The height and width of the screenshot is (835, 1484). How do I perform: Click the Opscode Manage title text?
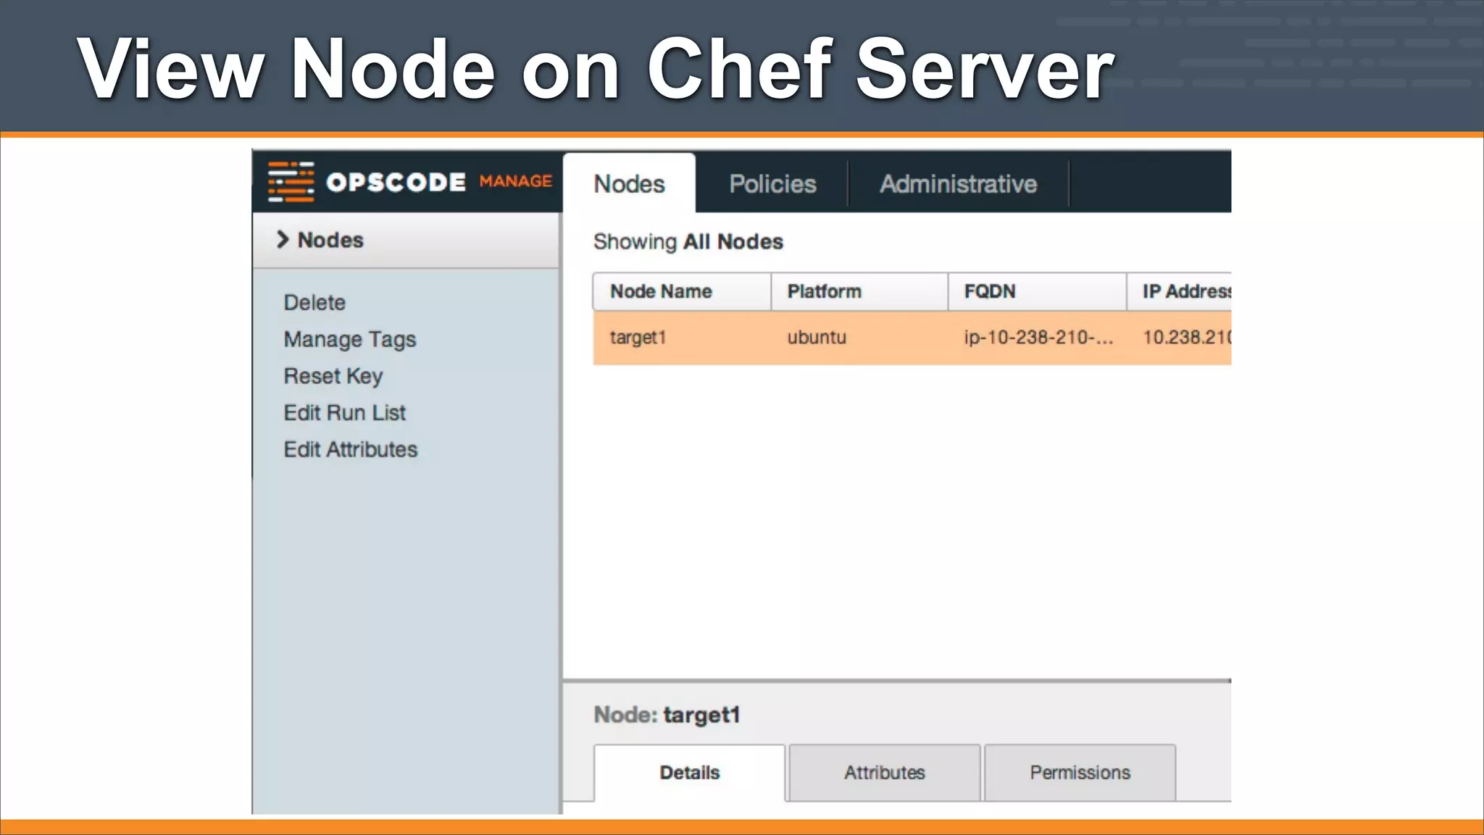point(439,181)
